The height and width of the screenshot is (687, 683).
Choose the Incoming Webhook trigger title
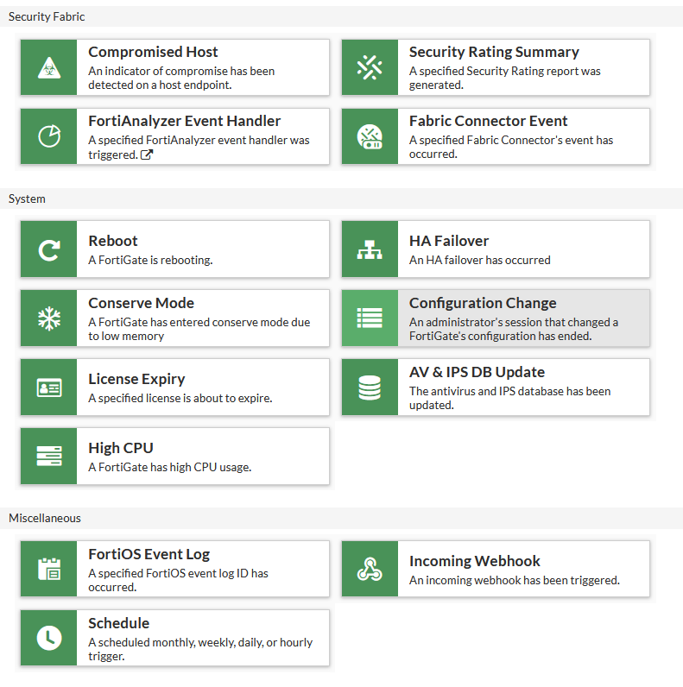(475, 561)
